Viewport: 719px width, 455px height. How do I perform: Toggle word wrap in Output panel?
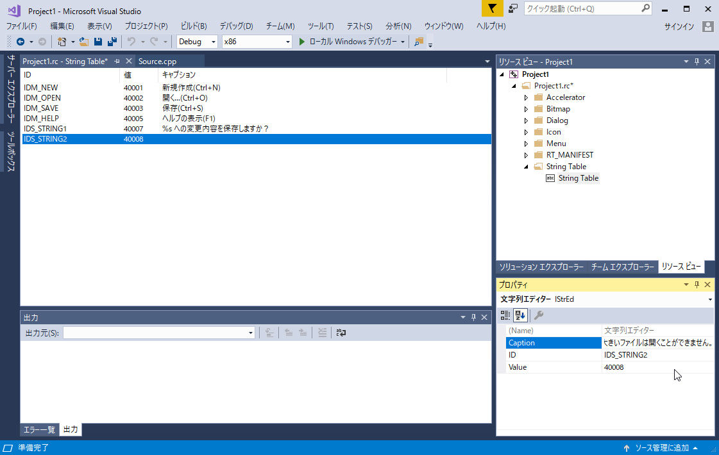[x=341, y=333]
